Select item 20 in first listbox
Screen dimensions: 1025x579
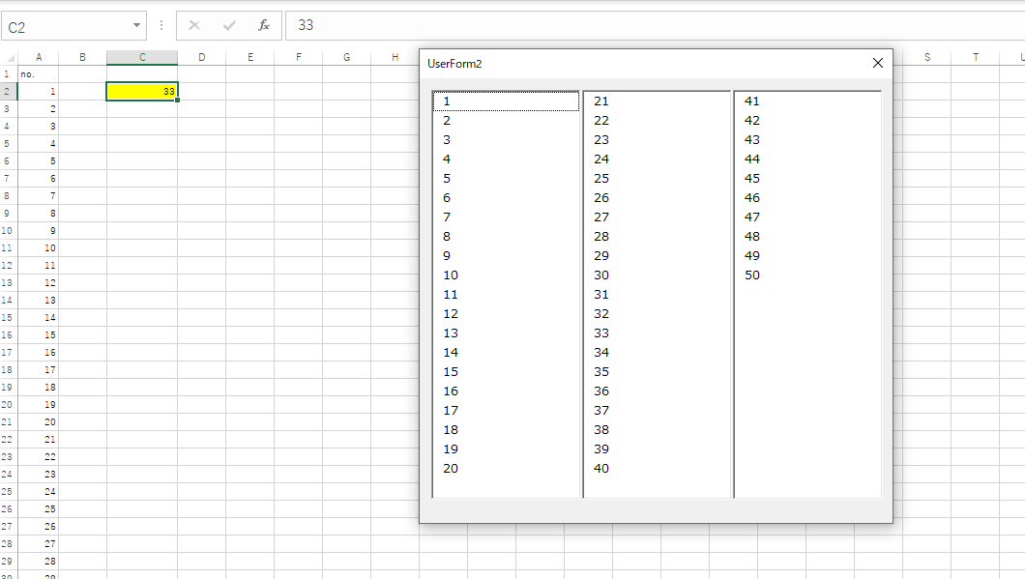(506, 469)
